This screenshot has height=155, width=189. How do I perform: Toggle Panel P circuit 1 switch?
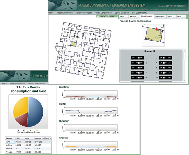coord(137,58)
